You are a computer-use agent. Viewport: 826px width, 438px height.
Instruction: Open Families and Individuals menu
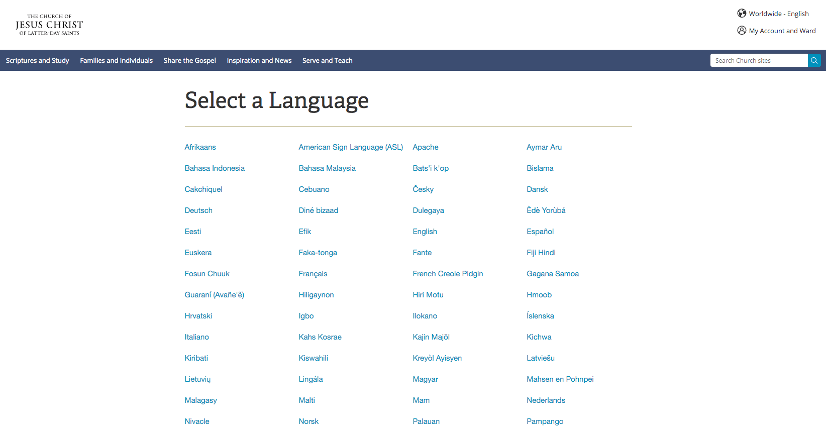pos(117,60)
